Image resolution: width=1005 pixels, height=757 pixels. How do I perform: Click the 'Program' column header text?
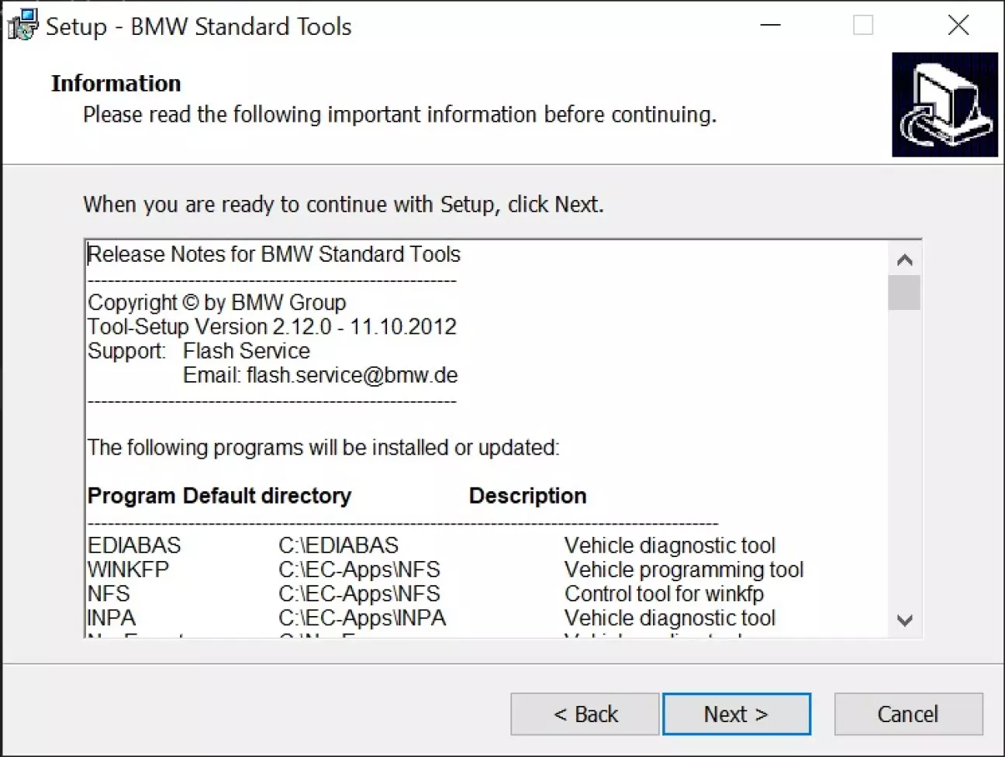131,496
